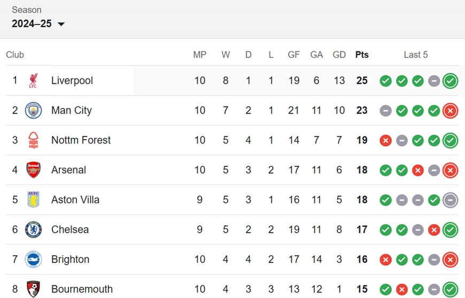Click the Bournemouth club crest icon
The width and height of the screenshot is (465, 298).
pos(33,289)
